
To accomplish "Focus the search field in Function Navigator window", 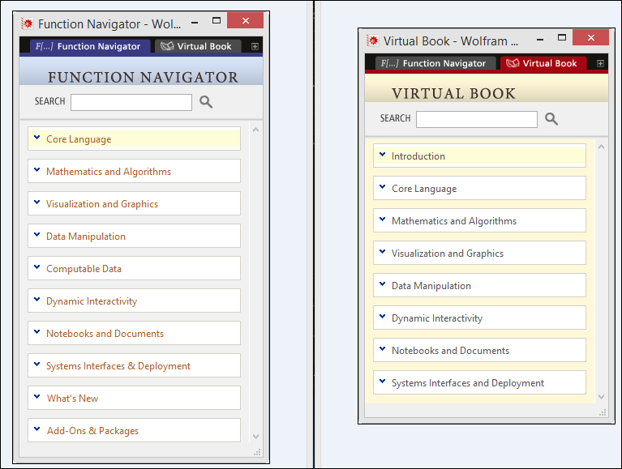I will point(131,102).
